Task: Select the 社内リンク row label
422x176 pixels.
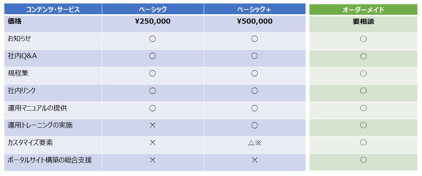Action: (22, 91)
